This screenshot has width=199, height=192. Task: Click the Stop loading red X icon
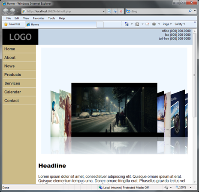point(121,11)
